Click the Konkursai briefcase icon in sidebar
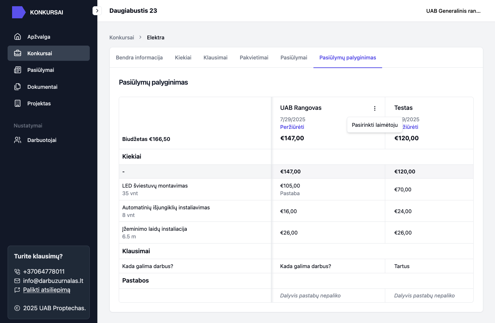The height and width of the screenshot is (323, 495). pos(18,53)
